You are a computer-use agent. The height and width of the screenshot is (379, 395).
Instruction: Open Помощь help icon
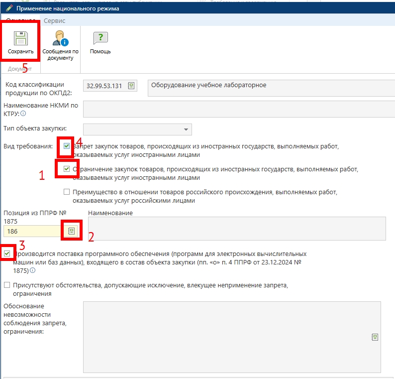[x=100, y=39]
